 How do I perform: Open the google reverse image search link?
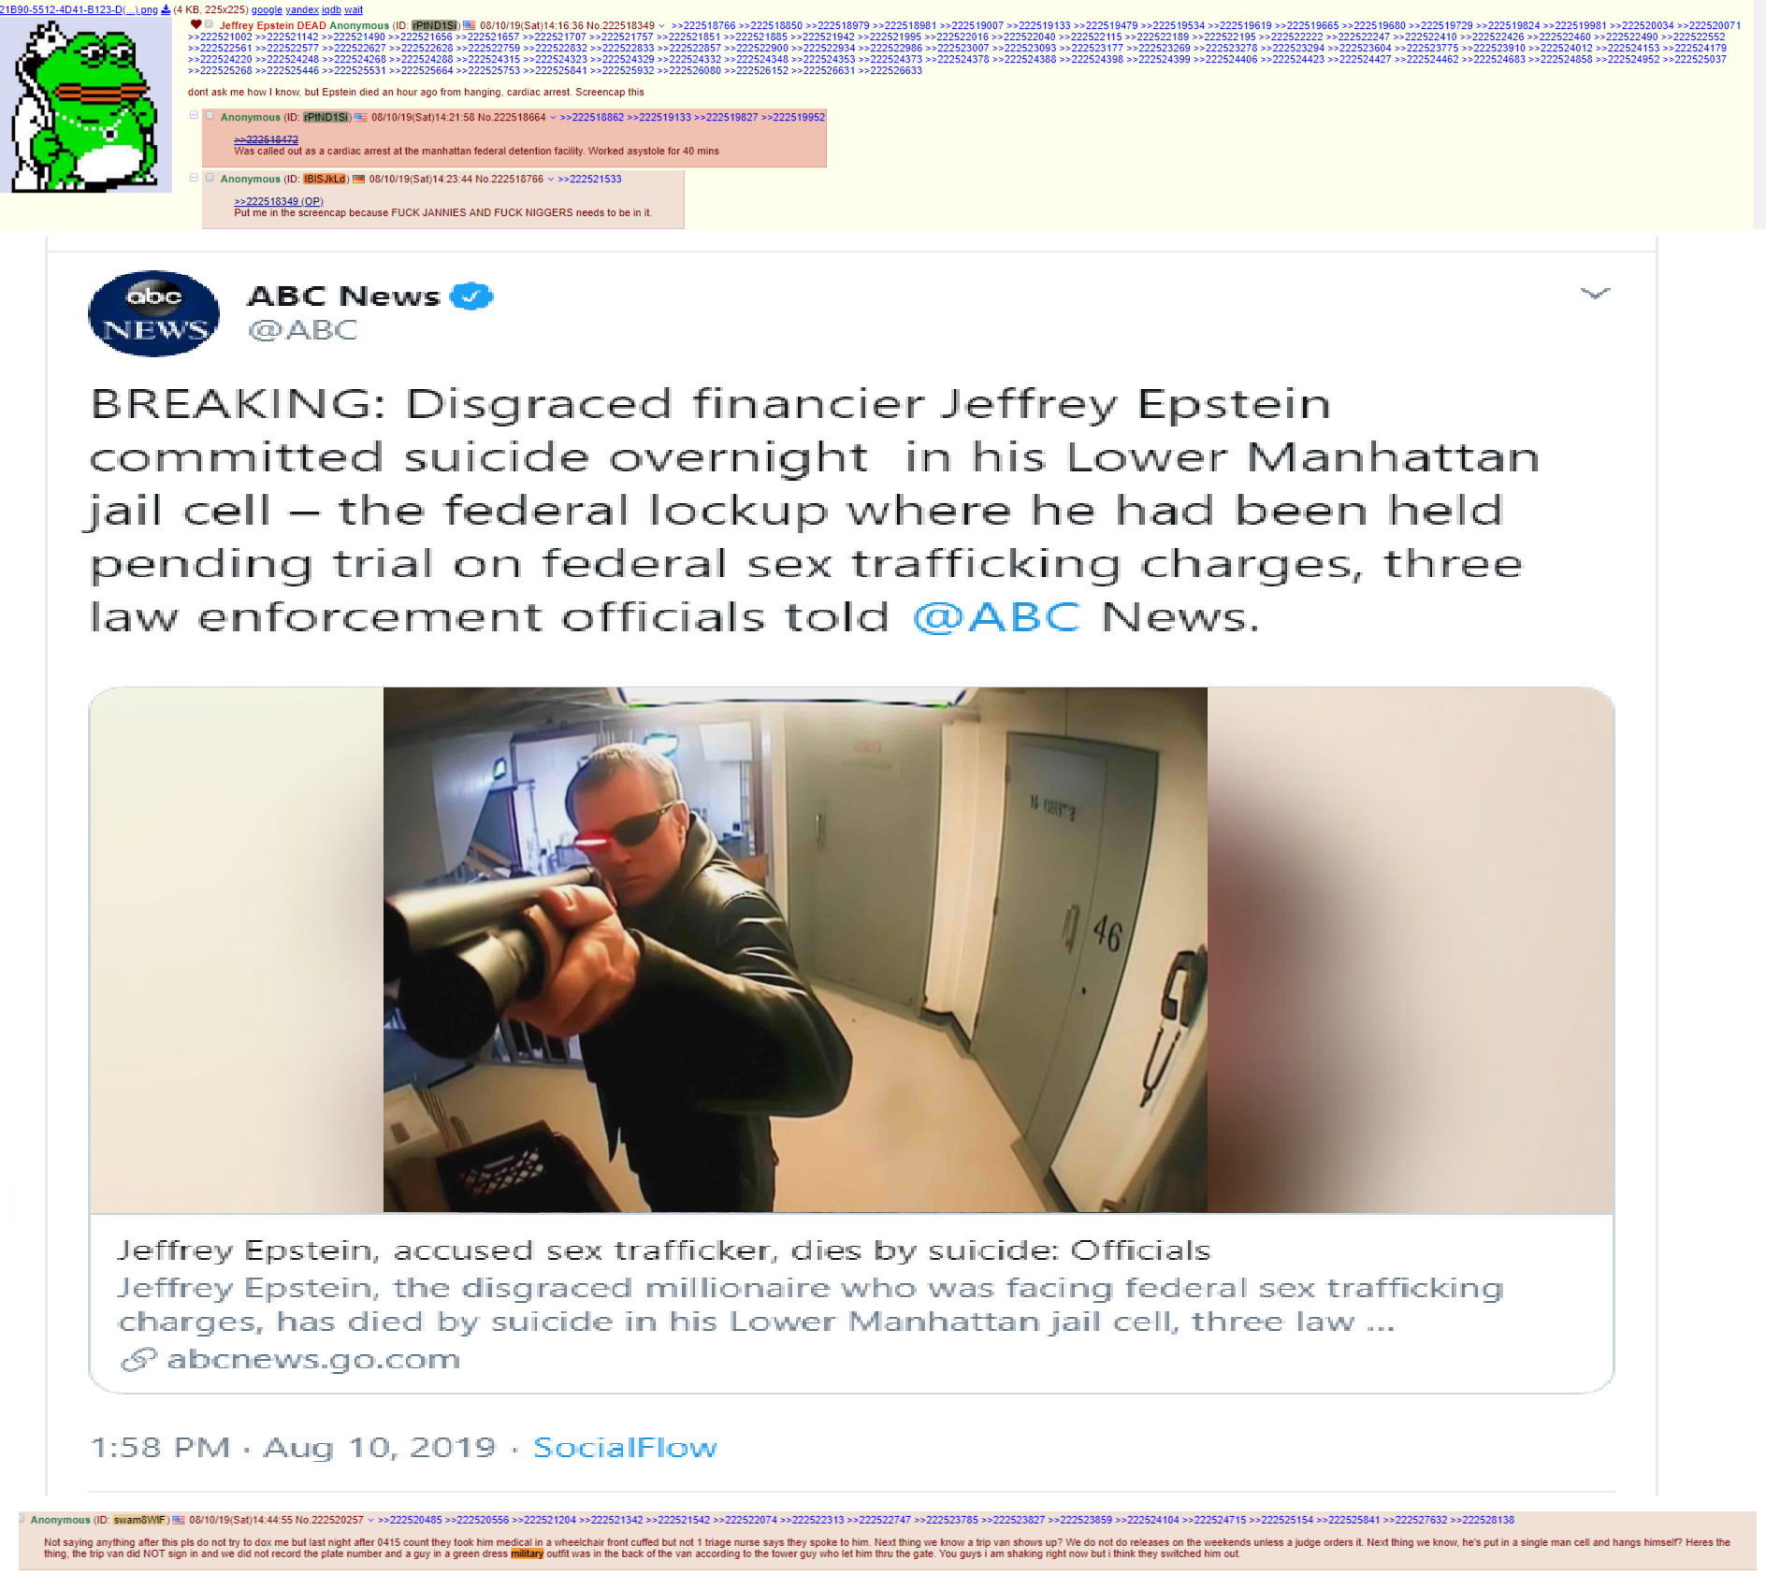[x=267, y=10]
